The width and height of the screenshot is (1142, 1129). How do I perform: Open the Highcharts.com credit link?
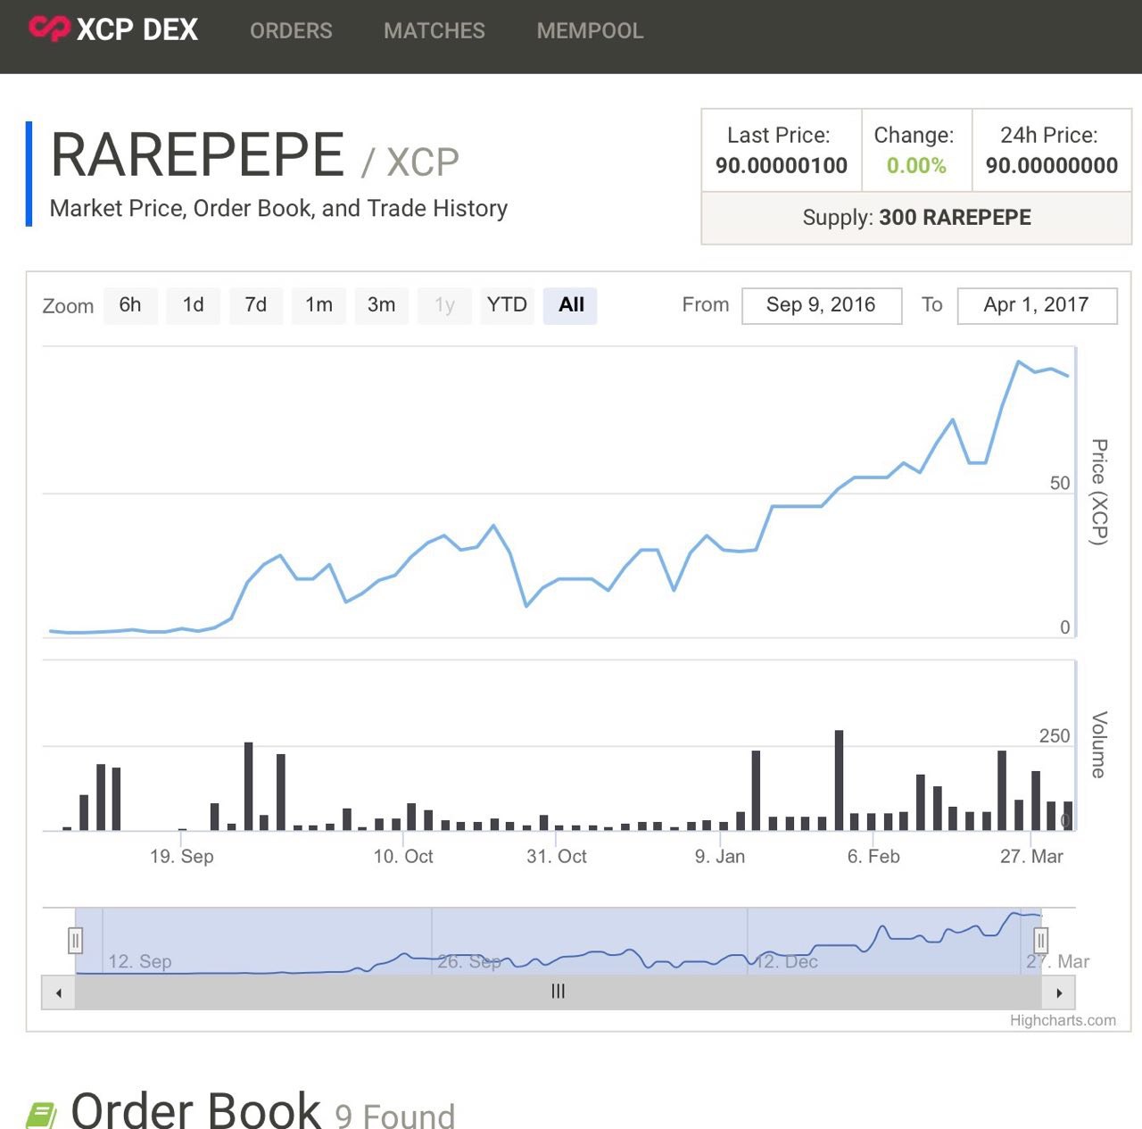1063,1020
